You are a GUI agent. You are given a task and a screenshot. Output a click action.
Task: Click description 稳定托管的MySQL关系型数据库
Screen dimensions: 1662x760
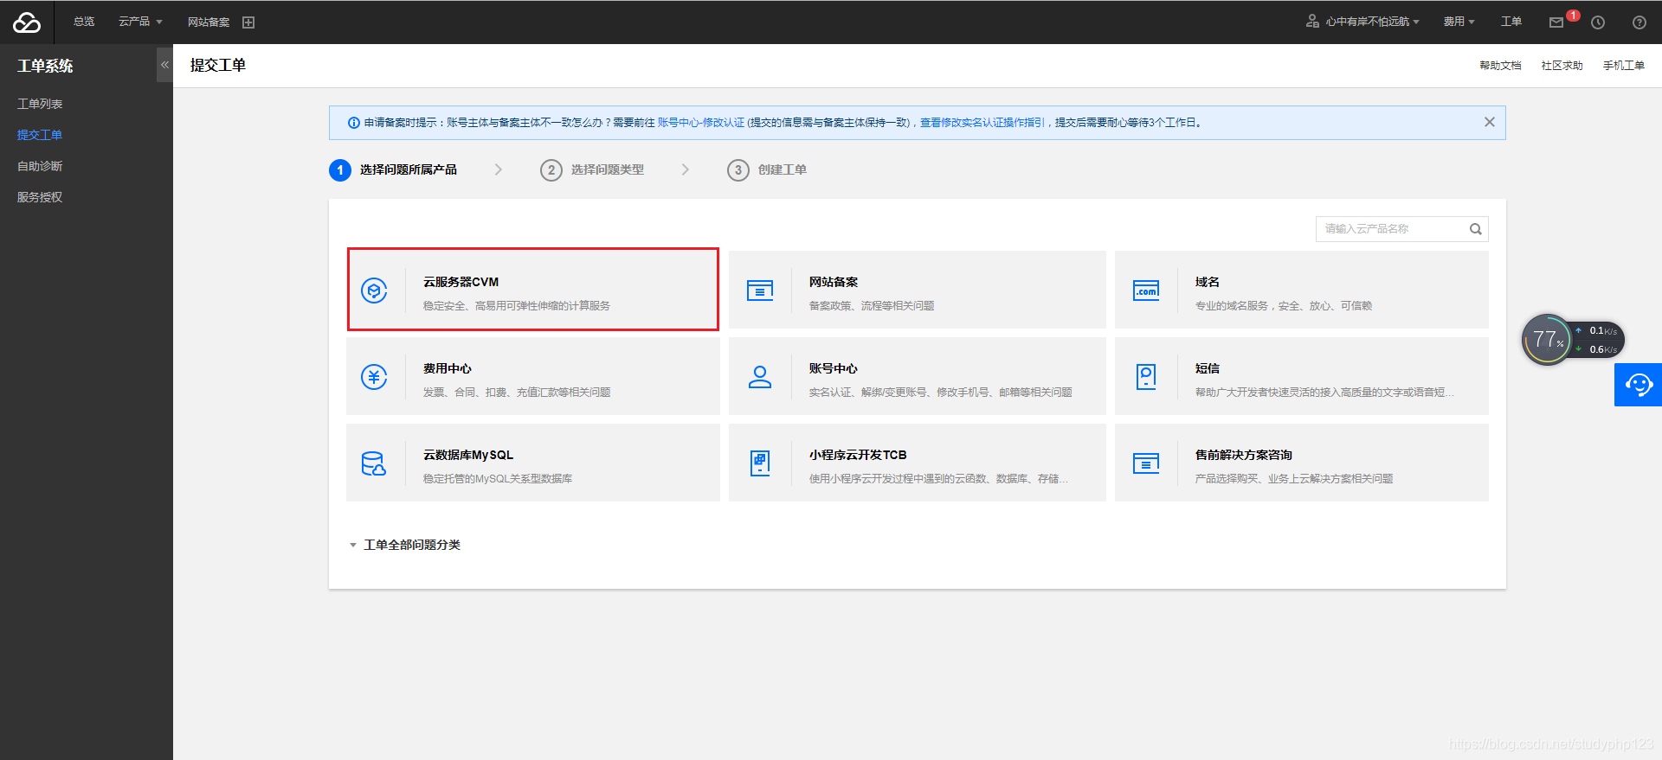click(x=498, y=479)
